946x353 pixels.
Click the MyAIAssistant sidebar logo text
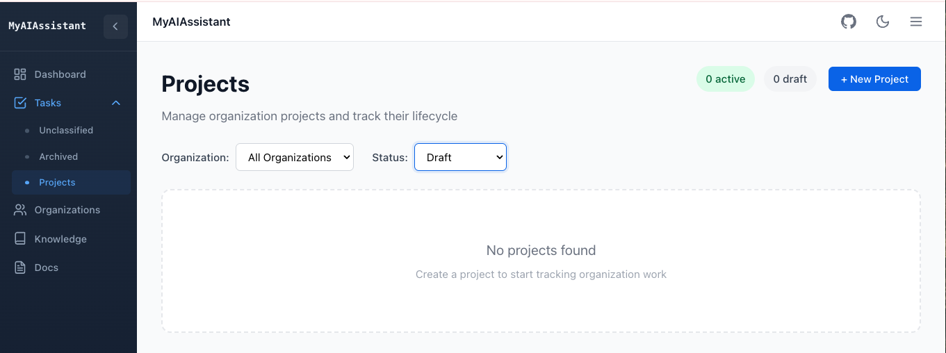[47, 26]
